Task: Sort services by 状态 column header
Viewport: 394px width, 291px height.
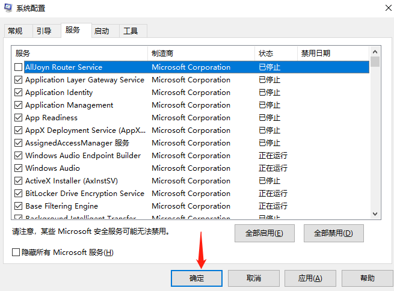Action: coord(275,54)
